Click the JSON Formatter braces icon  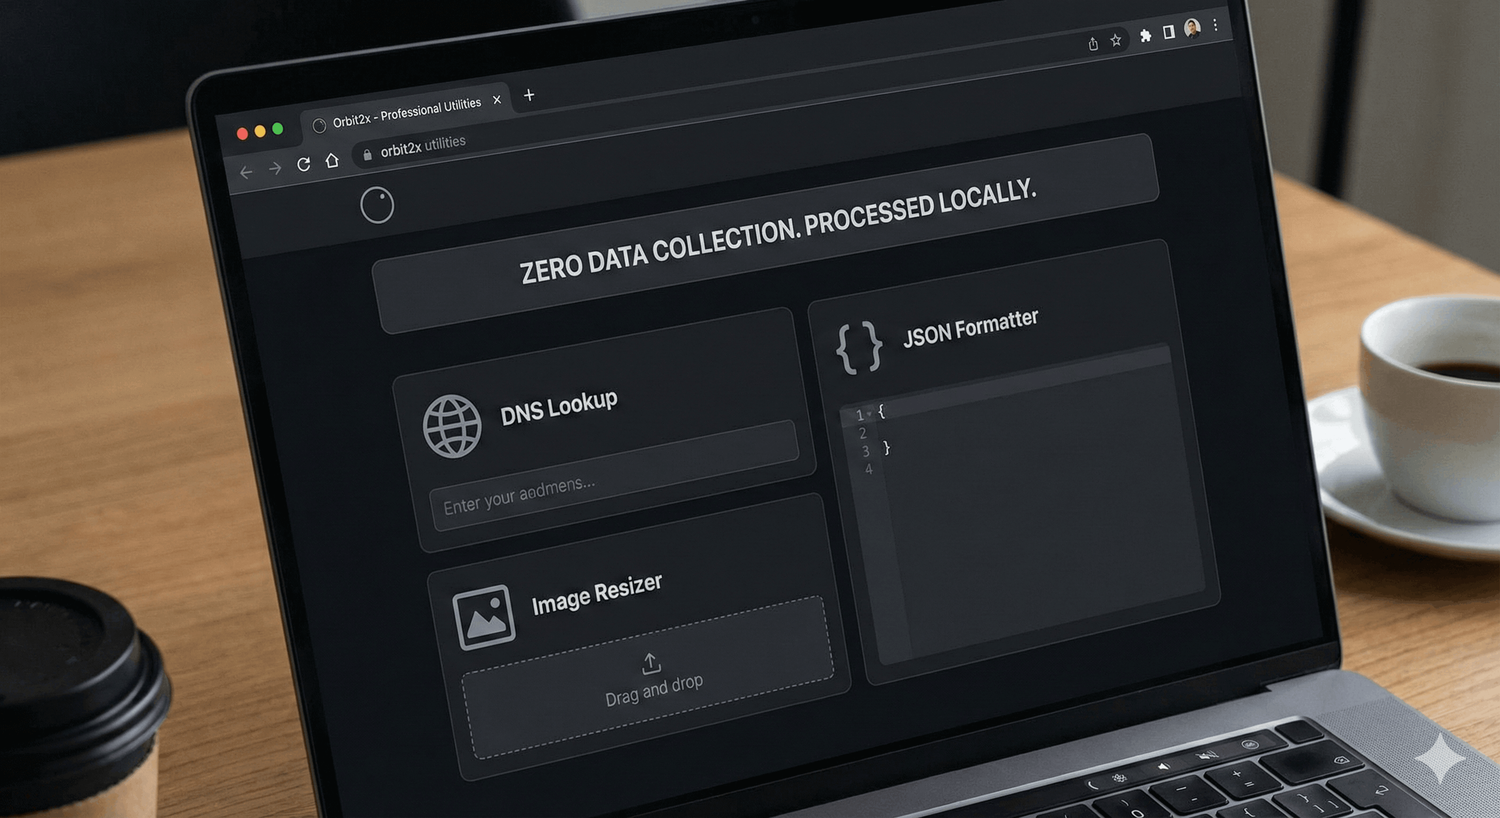point(859,347)
